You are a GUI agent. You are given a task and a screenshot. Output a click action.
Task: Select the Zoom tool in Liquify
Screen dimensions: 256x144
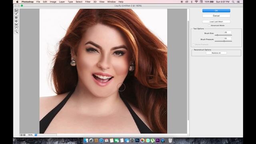point(16,32)
